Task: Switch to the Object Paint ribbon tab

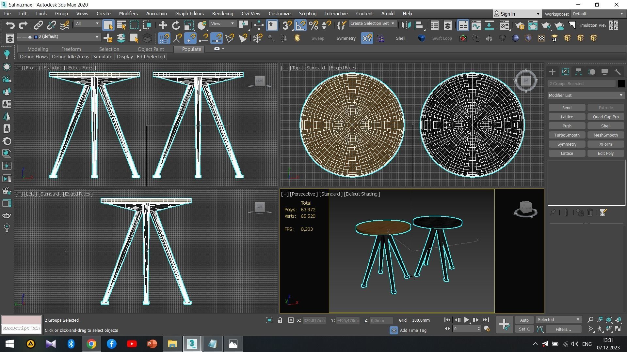Action: (x=151, y=49)
